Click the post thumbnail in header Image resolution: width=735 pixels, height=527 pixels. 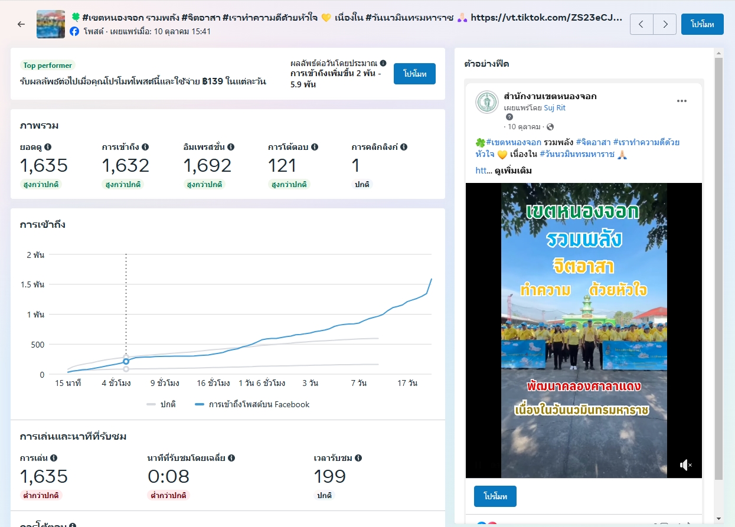(51, 24)
